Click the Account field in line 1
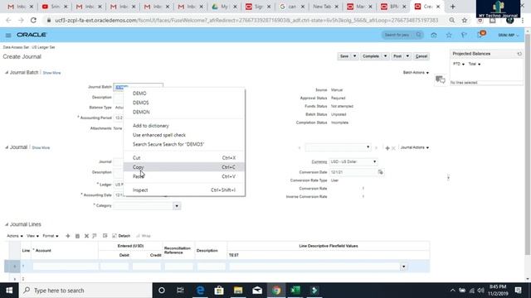The height and width of the screenshot is (298, 531). (65, 267)
